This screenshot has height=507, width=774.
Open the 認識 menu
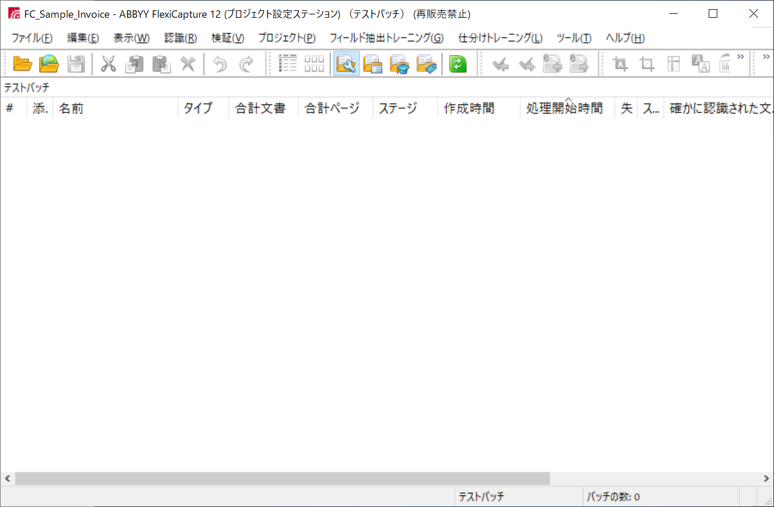pyautogui.click(x=179, y=38)
